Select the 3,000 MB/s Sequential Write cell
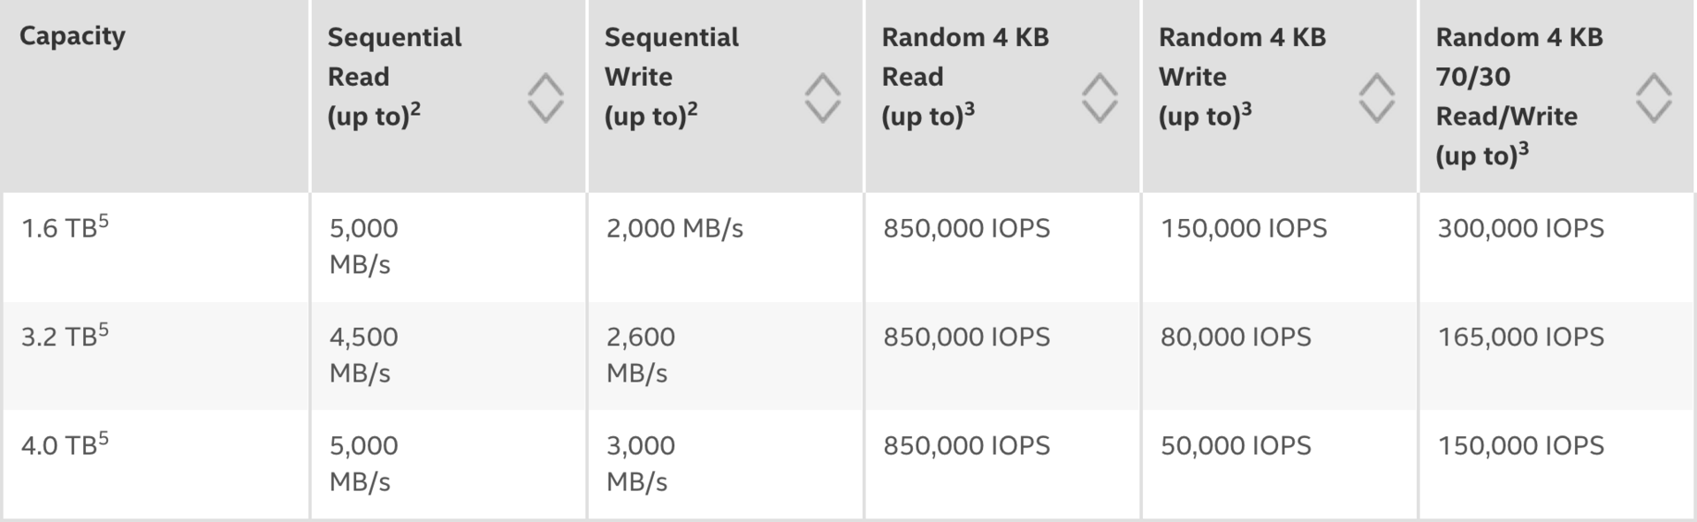 [639, 464]
